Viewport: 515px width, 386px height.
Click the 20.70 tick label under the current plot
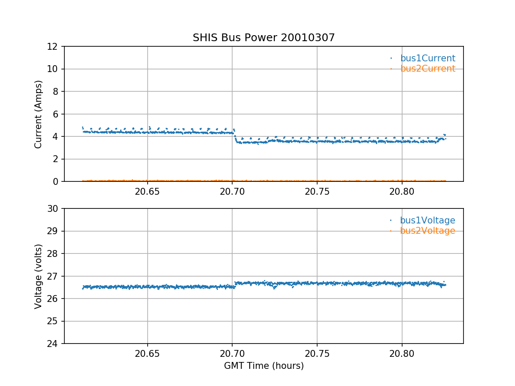232,192
